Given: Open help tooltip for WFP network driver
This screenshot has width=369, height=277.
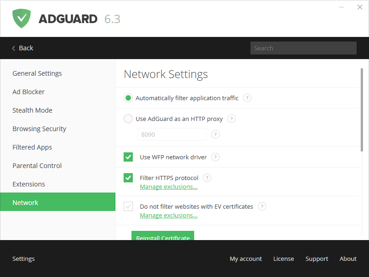Looking at the screenshot, I should click(x=215, y=157).
